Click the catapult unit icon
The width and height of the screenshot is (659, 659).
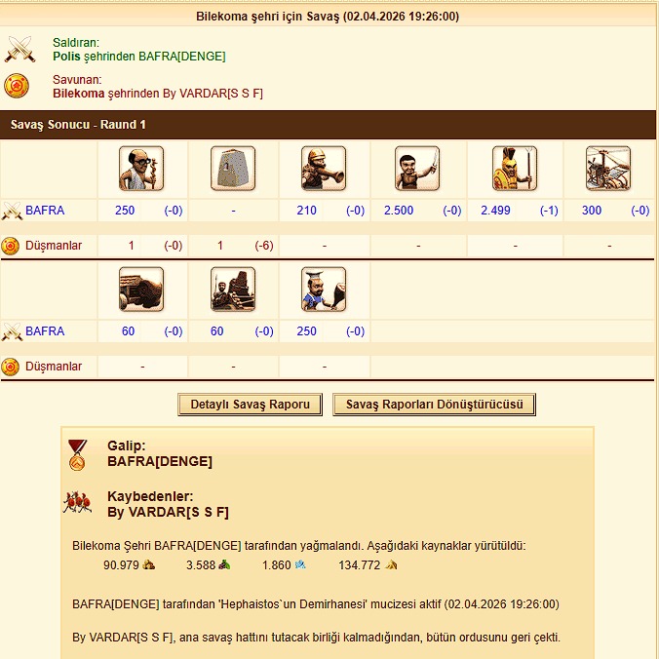click(x=233, y=290)
